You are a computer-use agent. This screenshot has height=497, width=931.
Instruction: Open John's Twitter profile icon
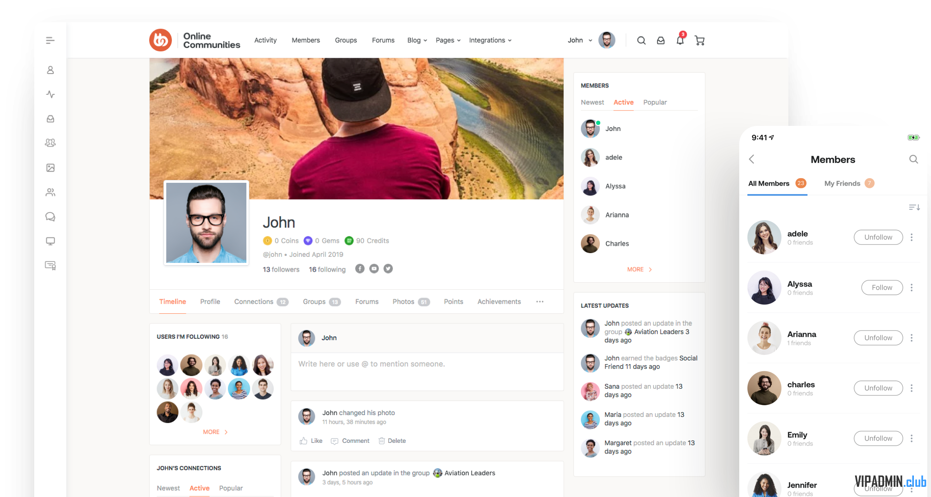tap(388, 269)
